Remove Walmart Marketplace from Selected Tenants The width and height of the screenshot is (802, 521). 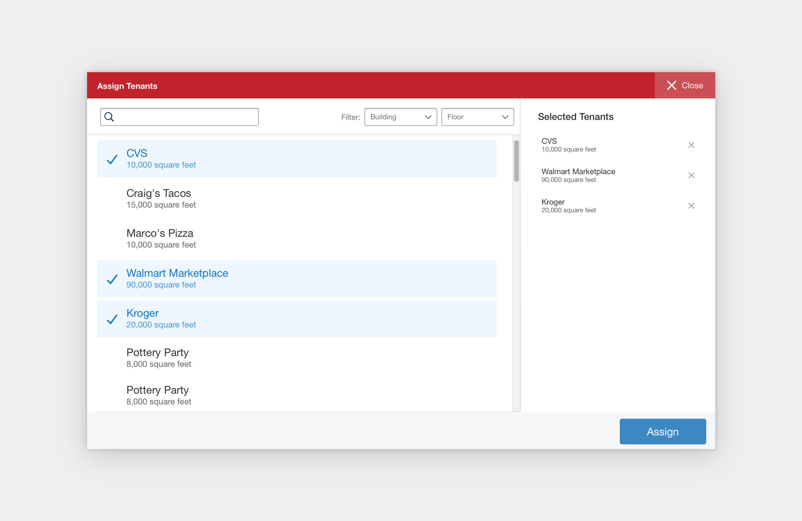point(691,175)
